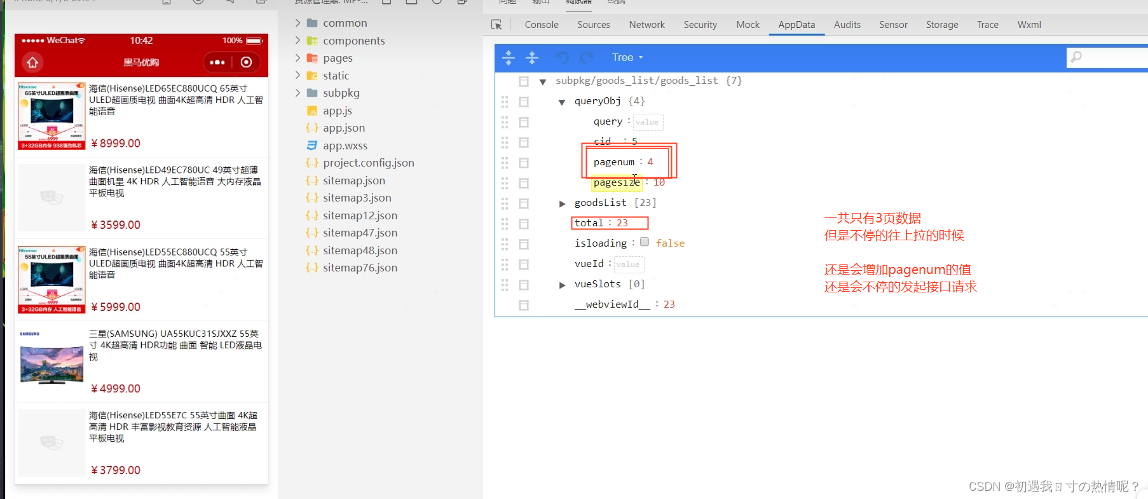1148x499 pixels.
Task: Switch to the Console tab
Action: 542,25
